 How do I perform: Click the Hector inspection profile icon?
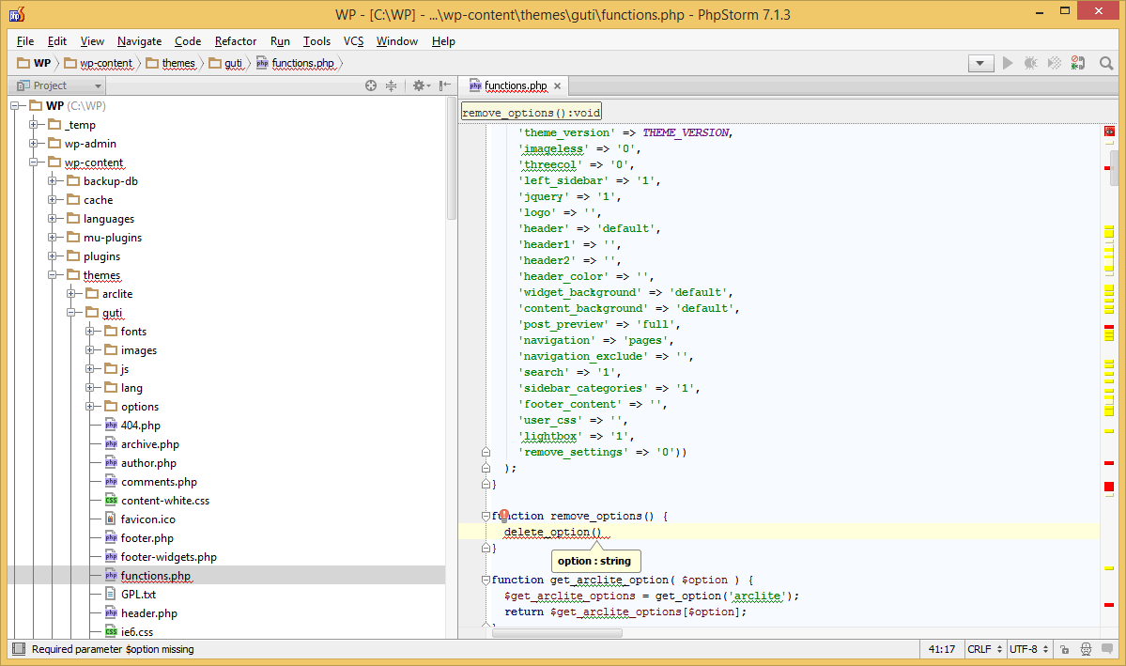pos(1086,648)
